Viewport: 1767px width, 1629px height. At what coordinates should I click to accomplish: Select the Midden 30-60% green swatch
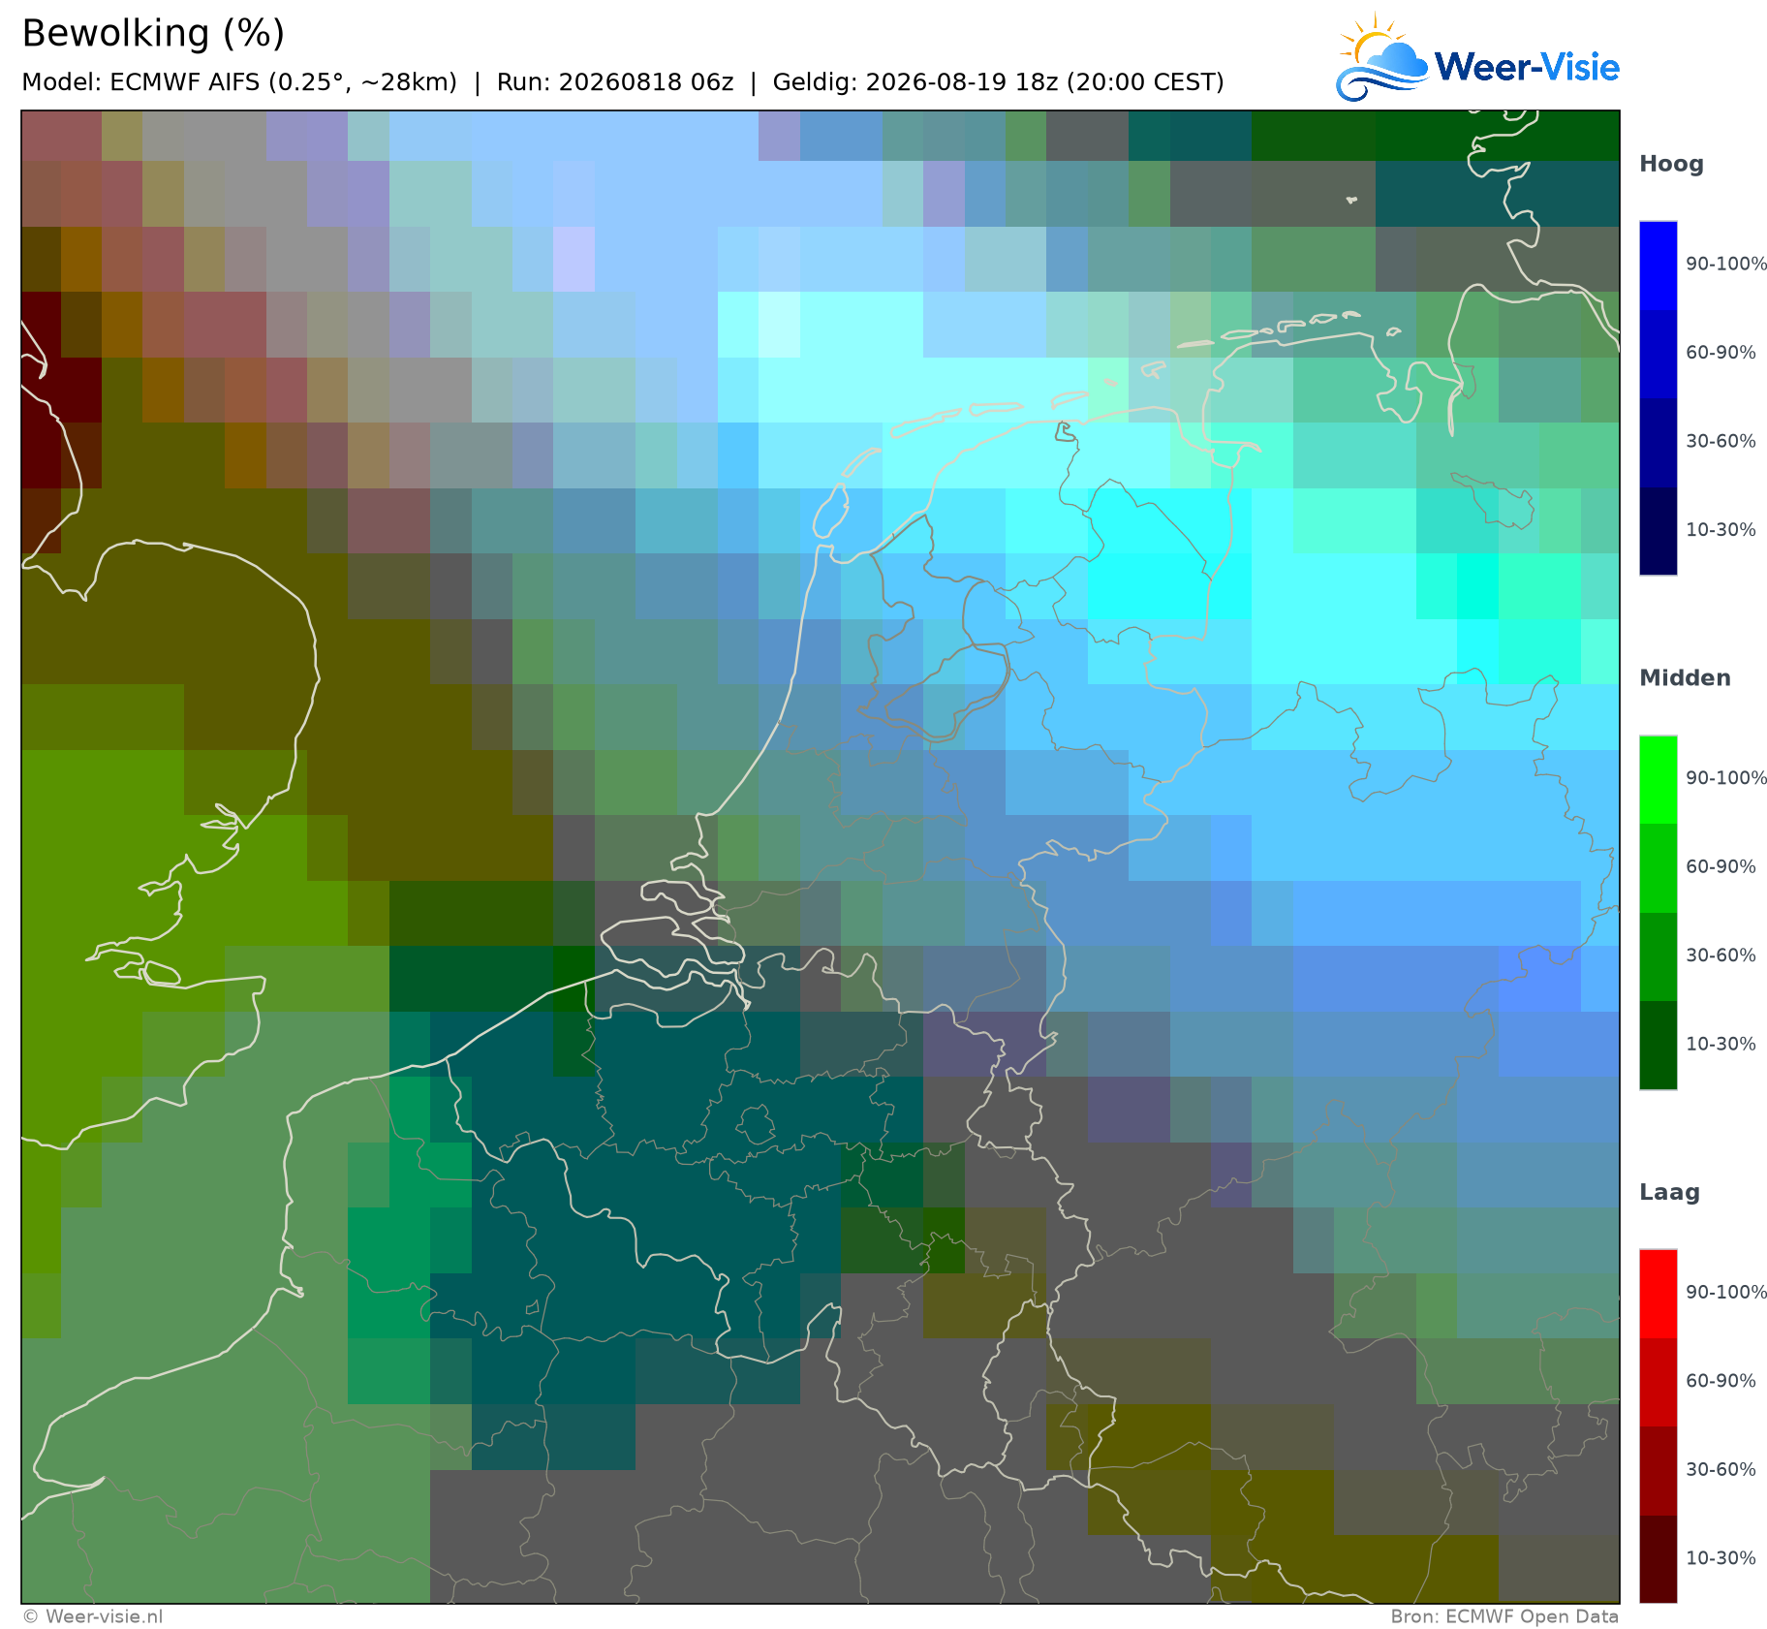1658,957
